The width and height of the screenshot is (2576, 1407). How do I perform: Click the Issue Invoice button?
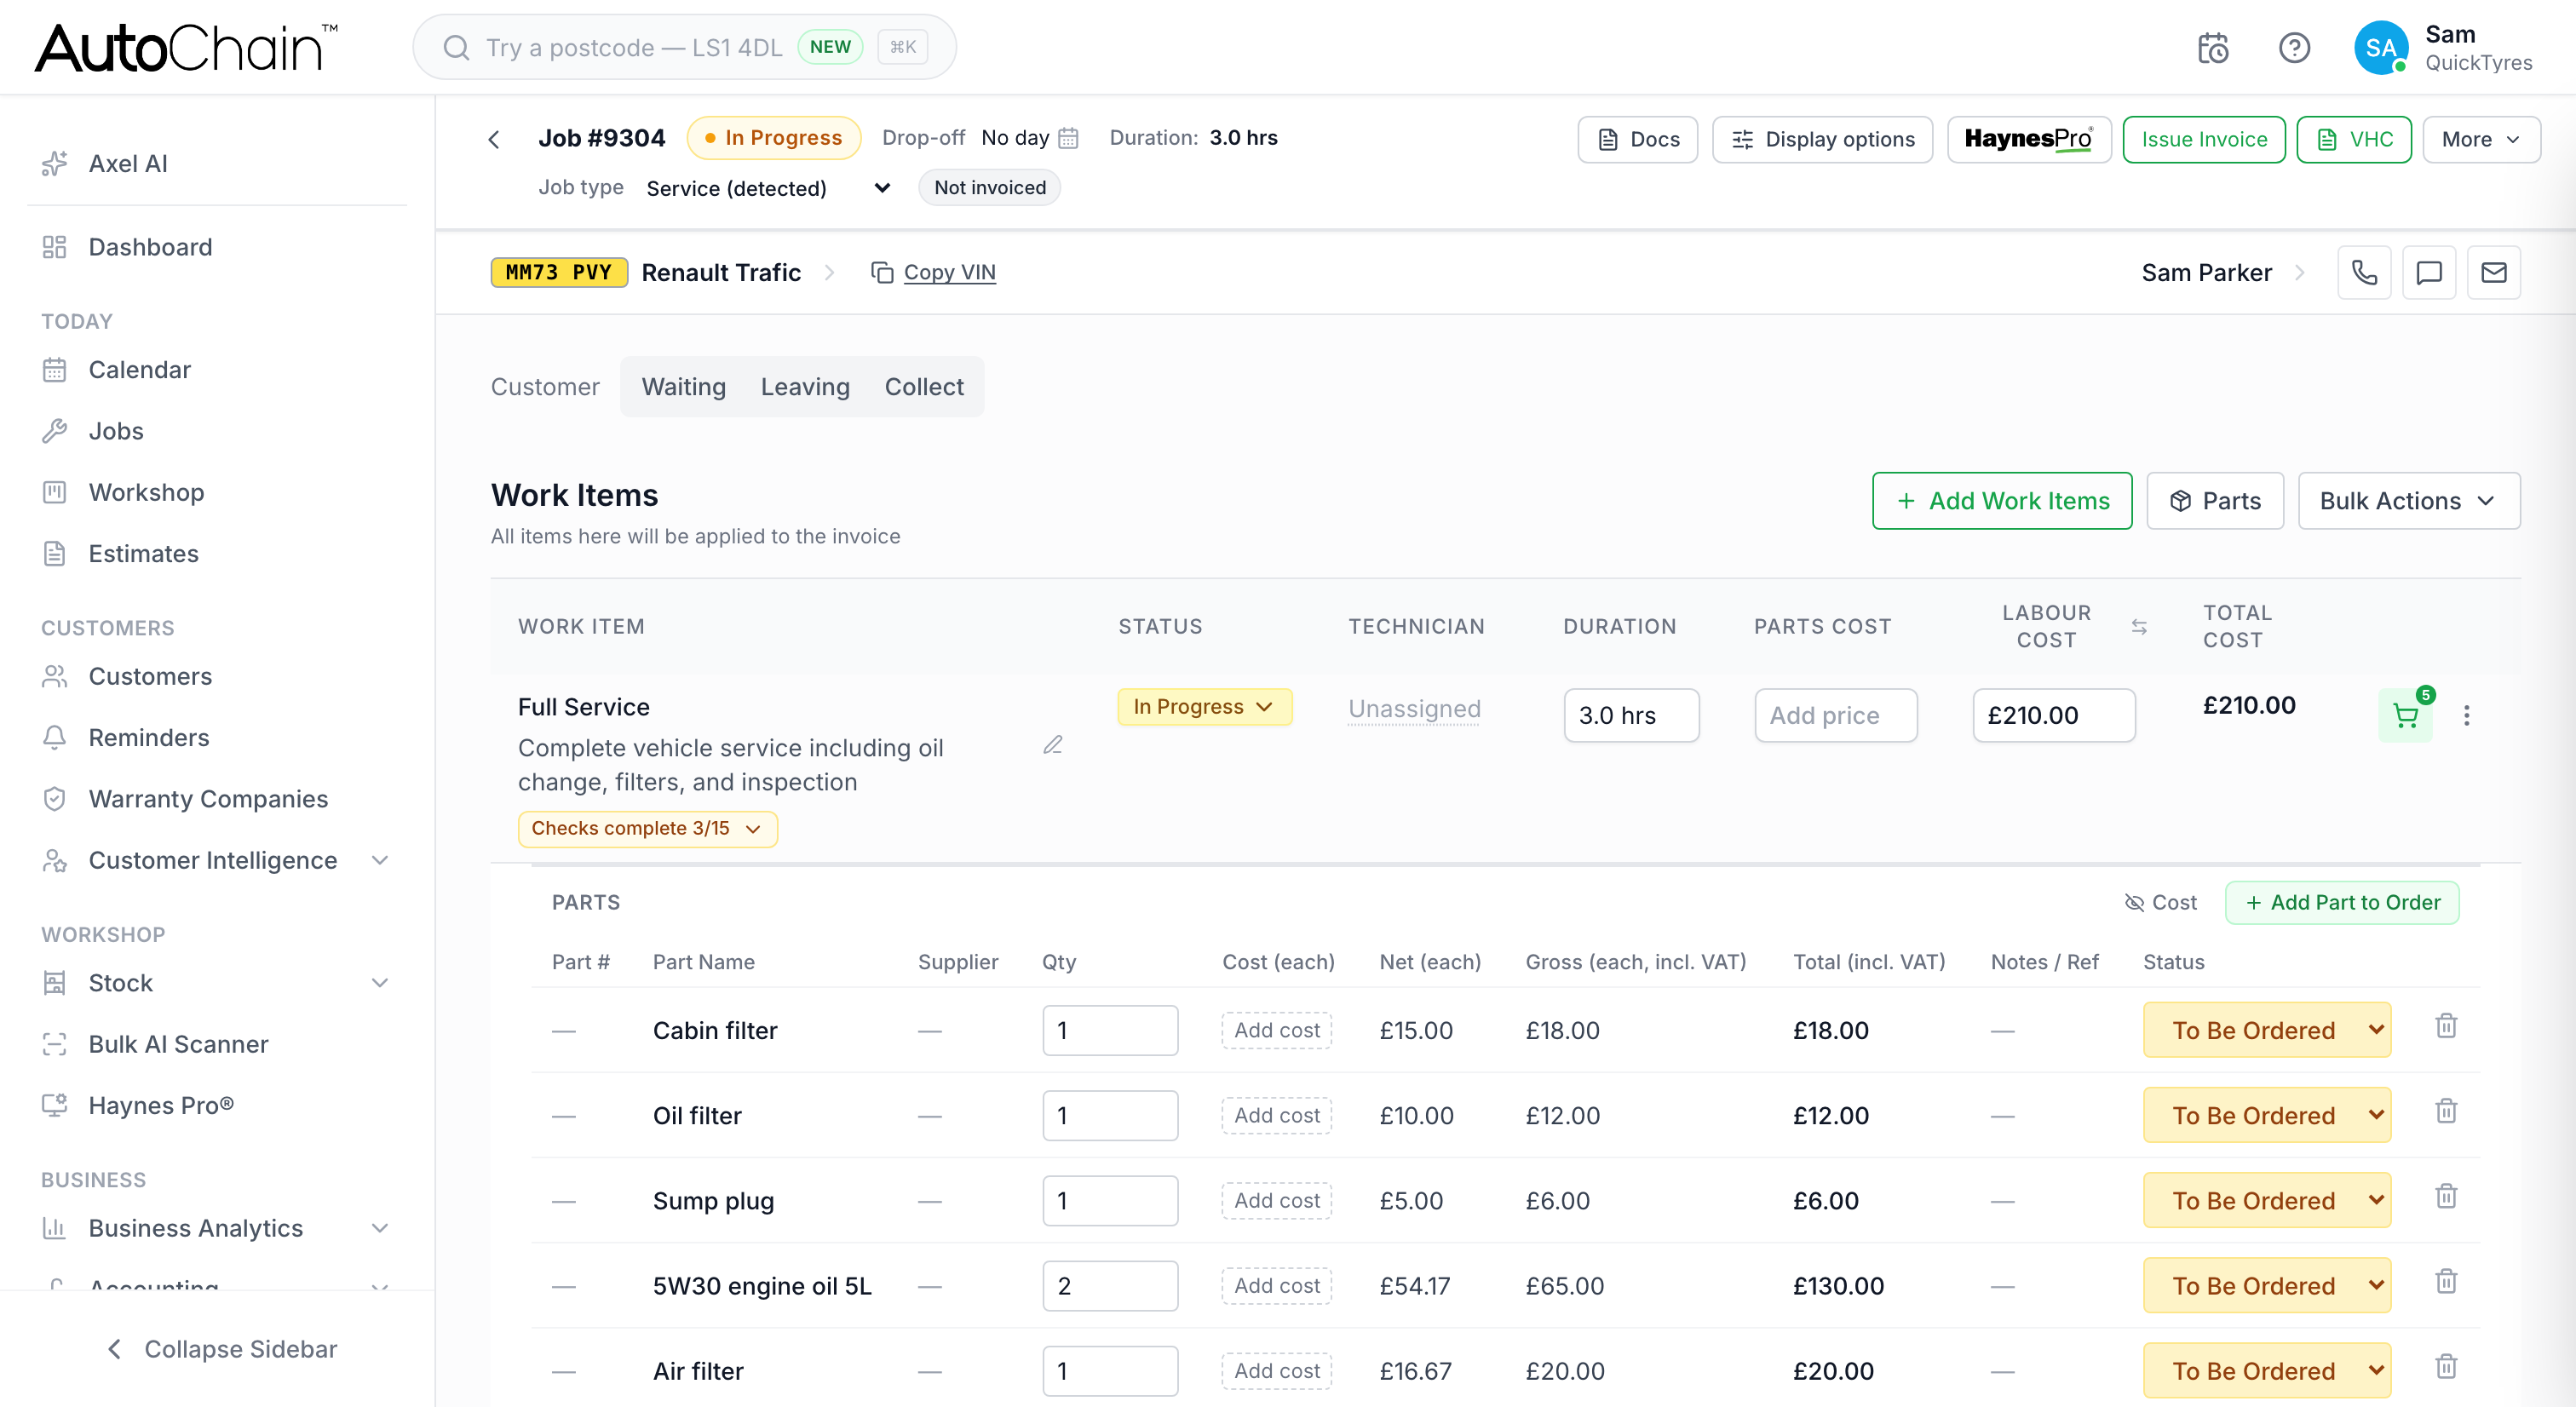[x=2204, y=139]
